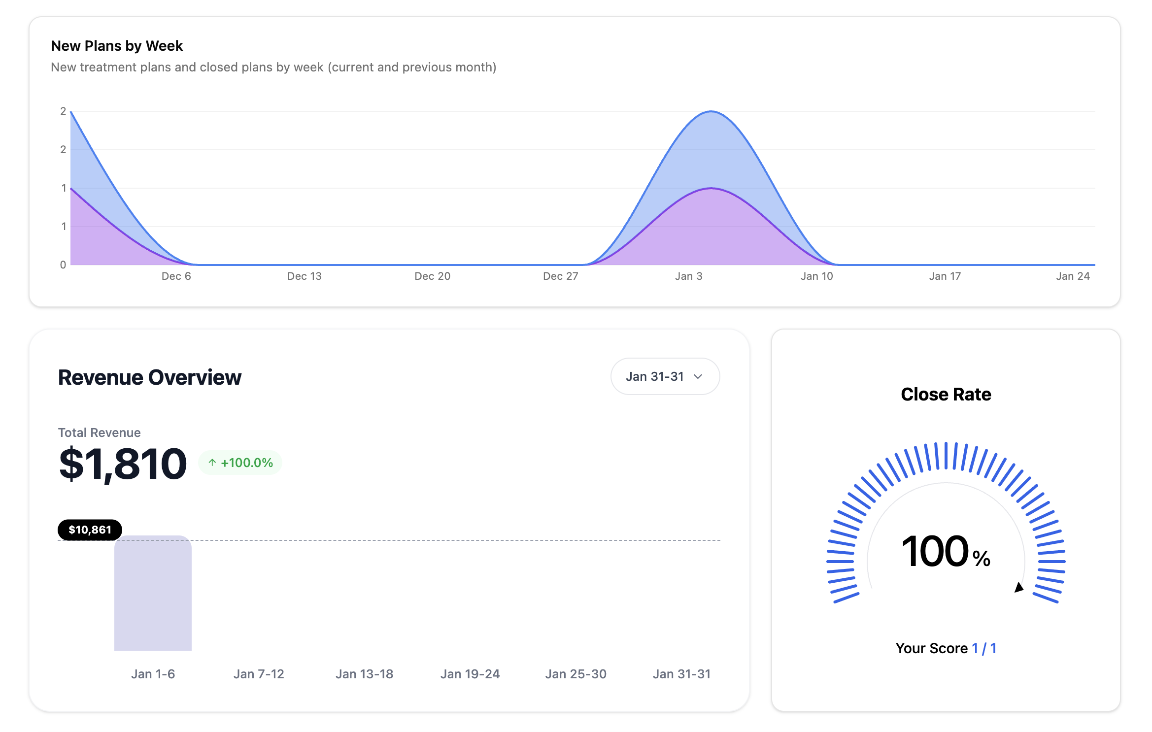This screenshot has height=732, width=1152.
Task: Open the Jan 31-31 date range dropdown
Action: pos(664,376)
